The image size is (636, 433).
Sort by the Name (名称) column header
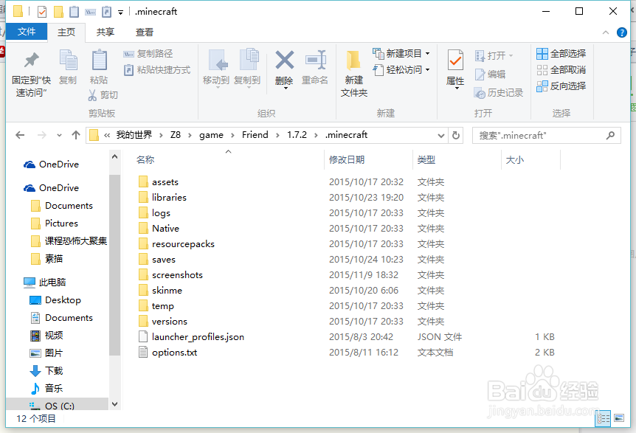pos(145,160)
